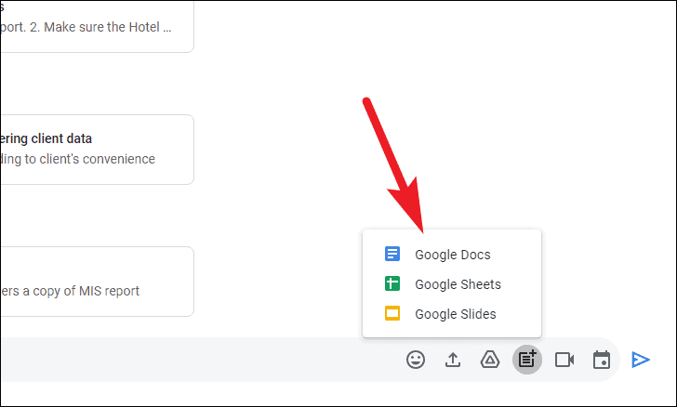
Task: Choose Google Slides from the menu
Action: [x=452, y=314]
